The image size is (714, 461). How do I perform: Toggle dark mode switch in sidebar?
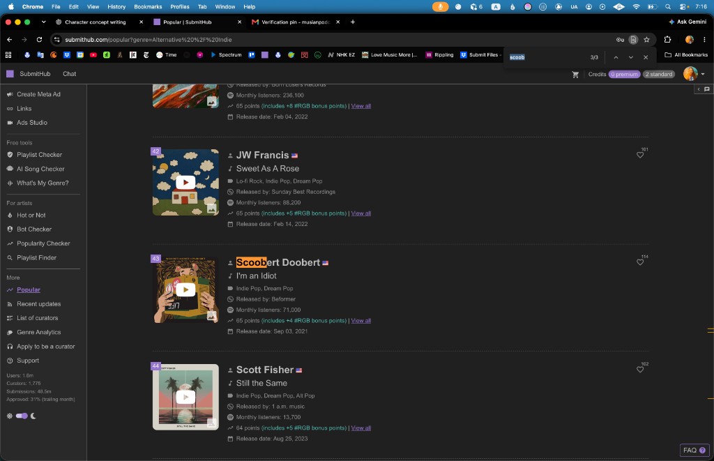pos(22,416)
